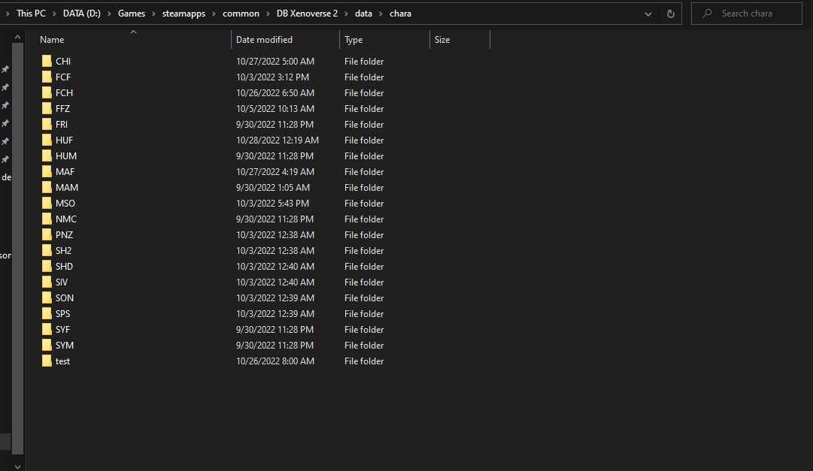
Task: Select date 10/27/2022 5:00 AM
Action: pyautogui.click(x=275, y=61)
